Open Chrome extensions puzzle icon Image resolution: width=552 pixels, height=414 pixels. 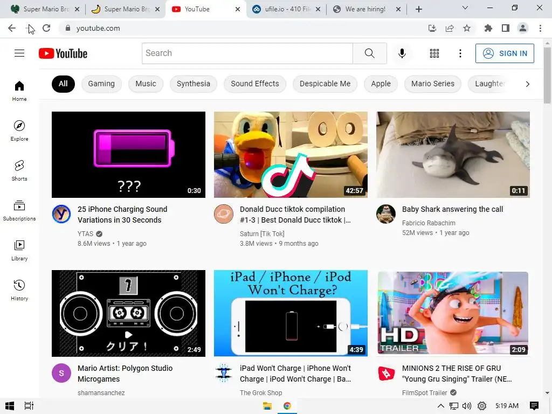coord(488,28)
